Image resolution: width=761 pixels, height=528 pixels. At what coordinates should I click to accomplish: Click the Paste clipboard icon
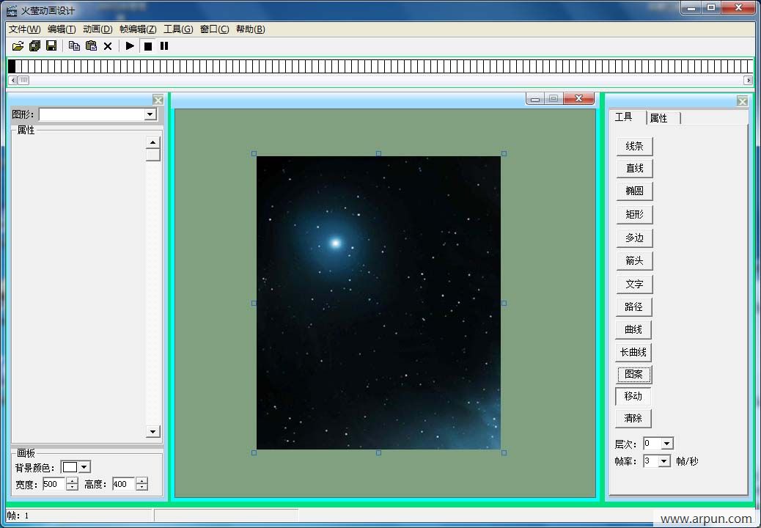(x=91, y=46)
